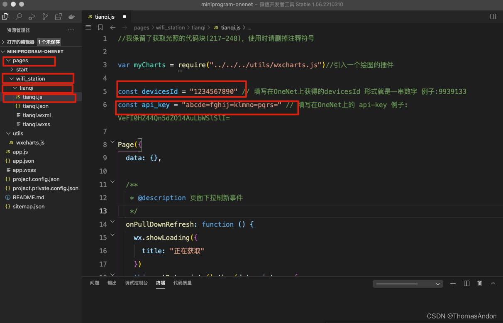Add a new terminal with the plus icon
Image resolution: width=503 pixels, height=323 pixels.
pos(453,283)
